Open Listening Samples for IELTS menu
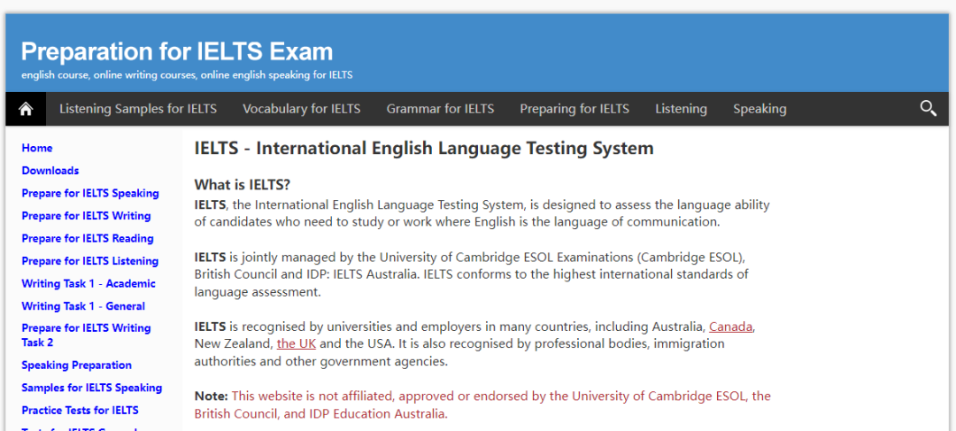Image resolution: width=956 pixels, height=431 pixels. [x=138, y=109]
